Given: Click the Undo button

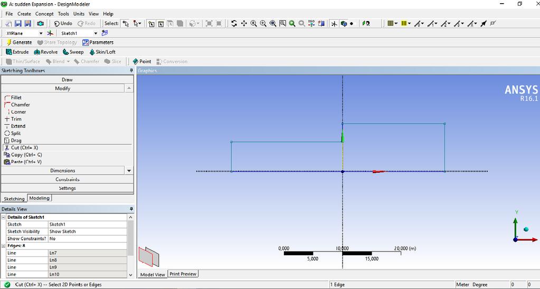Looking at the screenshot, I should (x=63, y=23).
